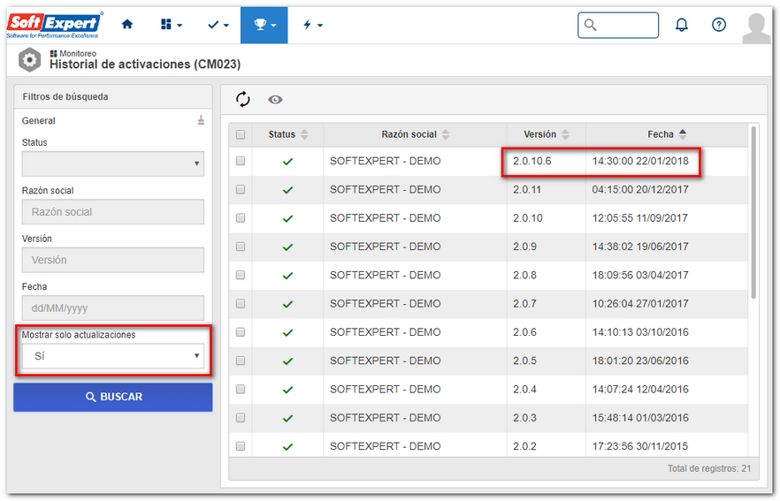Image resolution: width=780 pixels, height=501 pixels.
Task: Check the row with version 2.0.5
Action: pos(241,361)
